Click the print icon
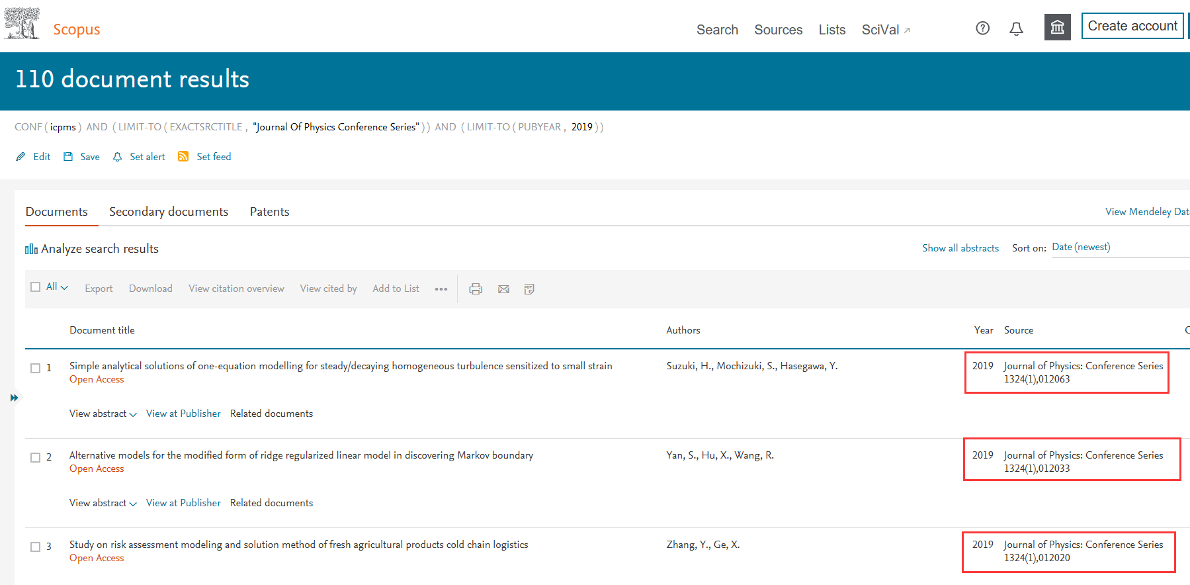The height and width of the screenshot is (585, 1190). (x=476, y=289)
